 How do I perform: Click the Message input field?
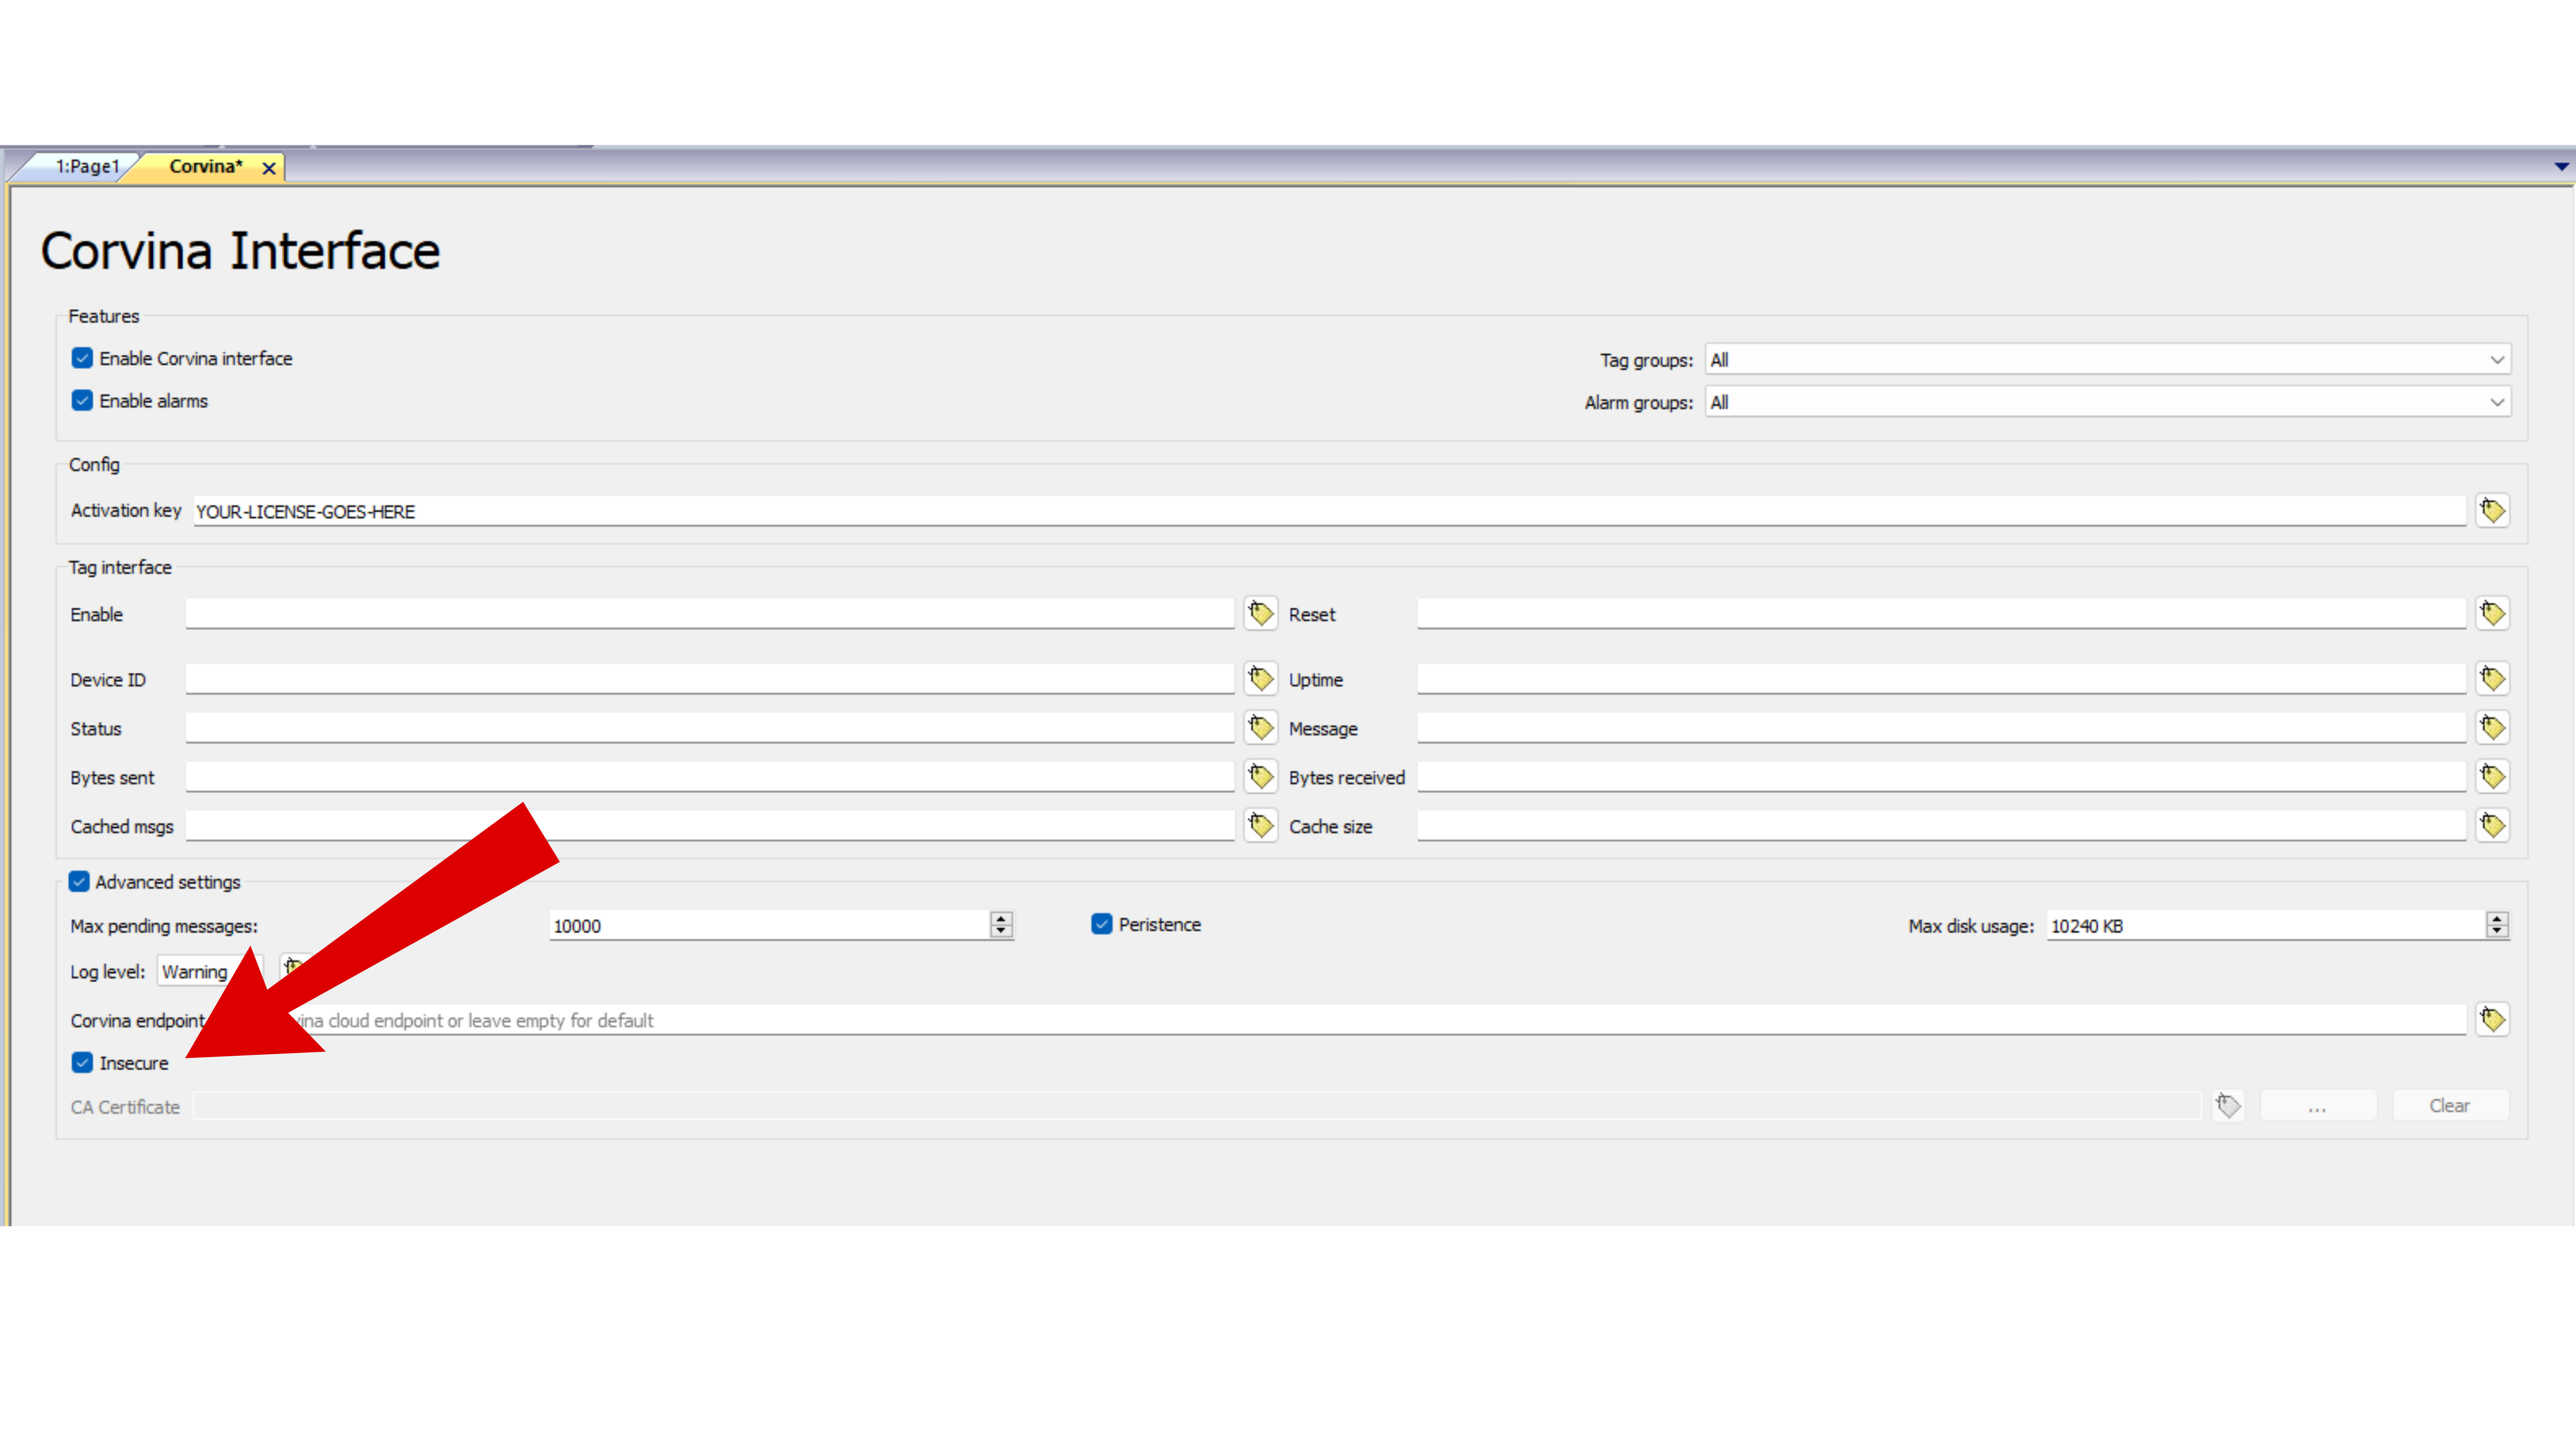point(1942,728)
